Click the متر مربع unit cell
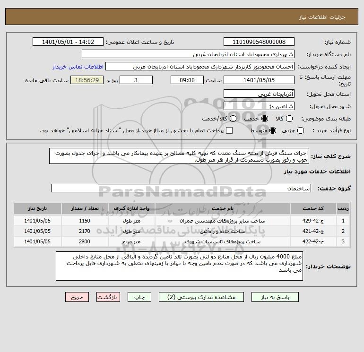Screen dimensions: 364x352 pos(131,242)
